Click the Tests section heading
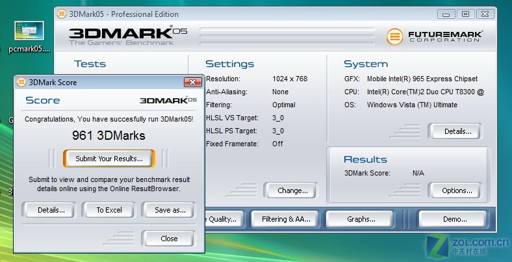The height and width of the screenshot is (262, 512). [90, 64]
